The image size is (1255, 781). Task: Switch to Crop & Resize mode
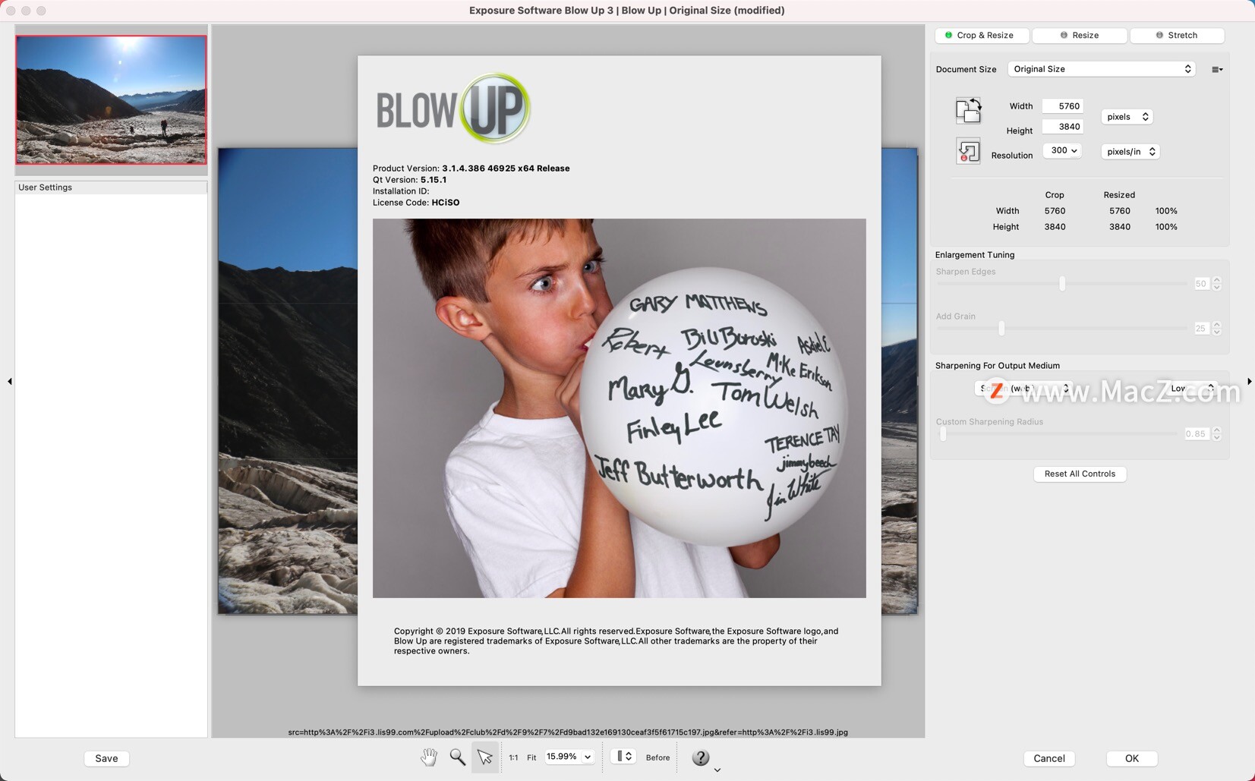(982, 35)
